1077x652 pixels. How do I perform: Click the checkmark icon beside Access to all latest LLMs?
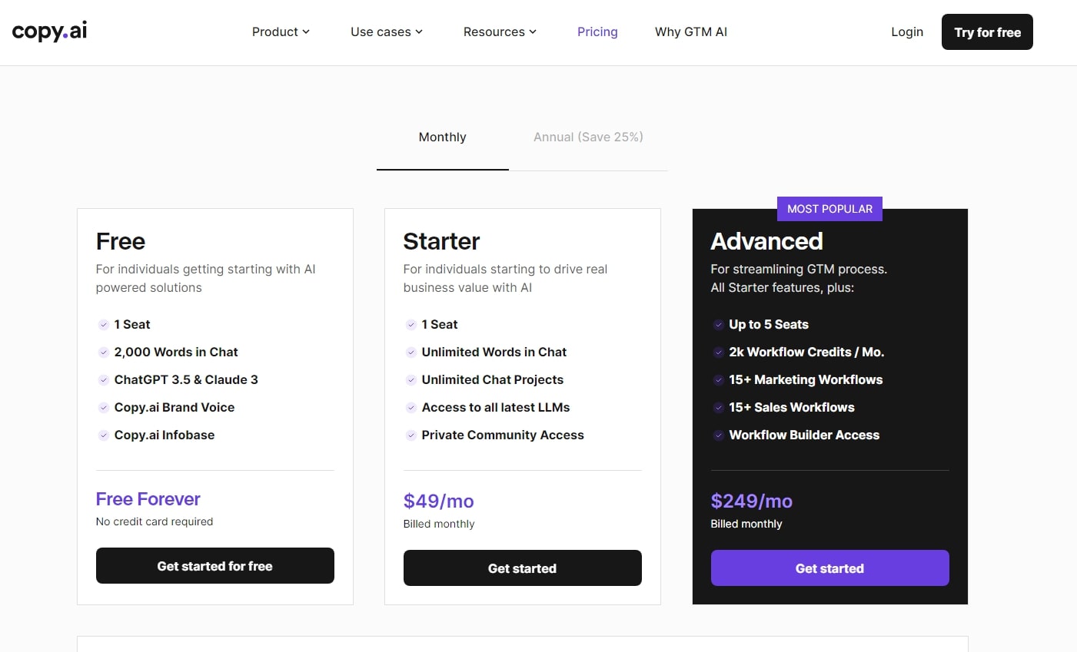point(411,408)
